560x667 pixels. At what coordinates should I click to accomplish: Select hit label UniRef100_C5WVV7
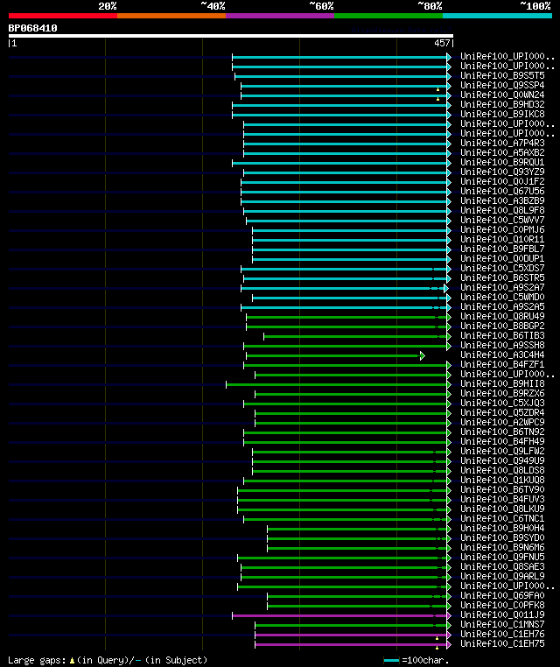click(x=502, y=220)
